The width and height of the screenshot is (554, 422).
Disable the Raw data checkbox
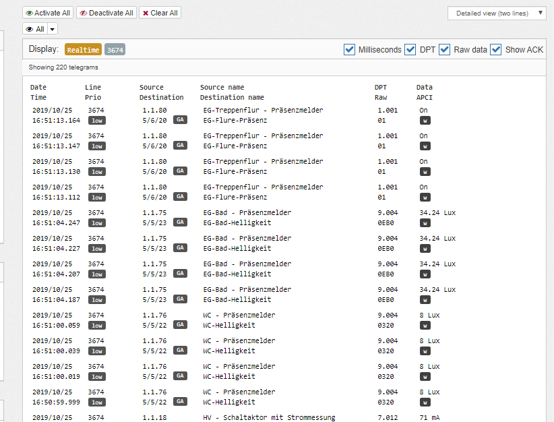click(x=444, y=49)
